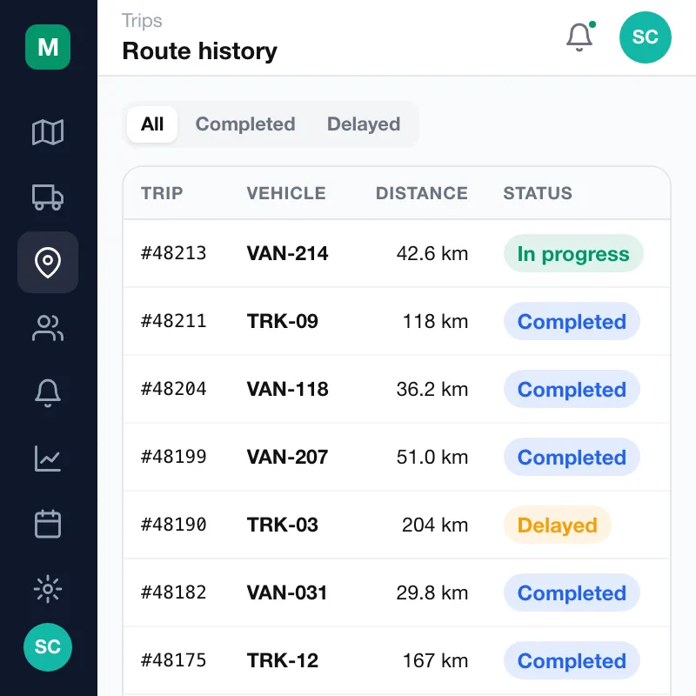Image resolution: width=696 pixels, height=696 pixels.
Task: Sort by the STATUS column header
Action: click(538, 193)
